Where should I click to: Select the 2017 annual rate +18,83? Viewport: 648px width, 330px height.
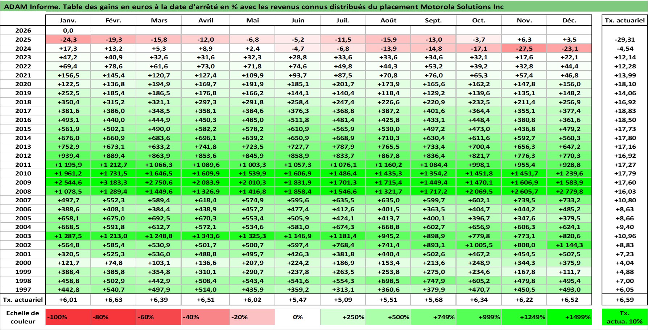624,111
